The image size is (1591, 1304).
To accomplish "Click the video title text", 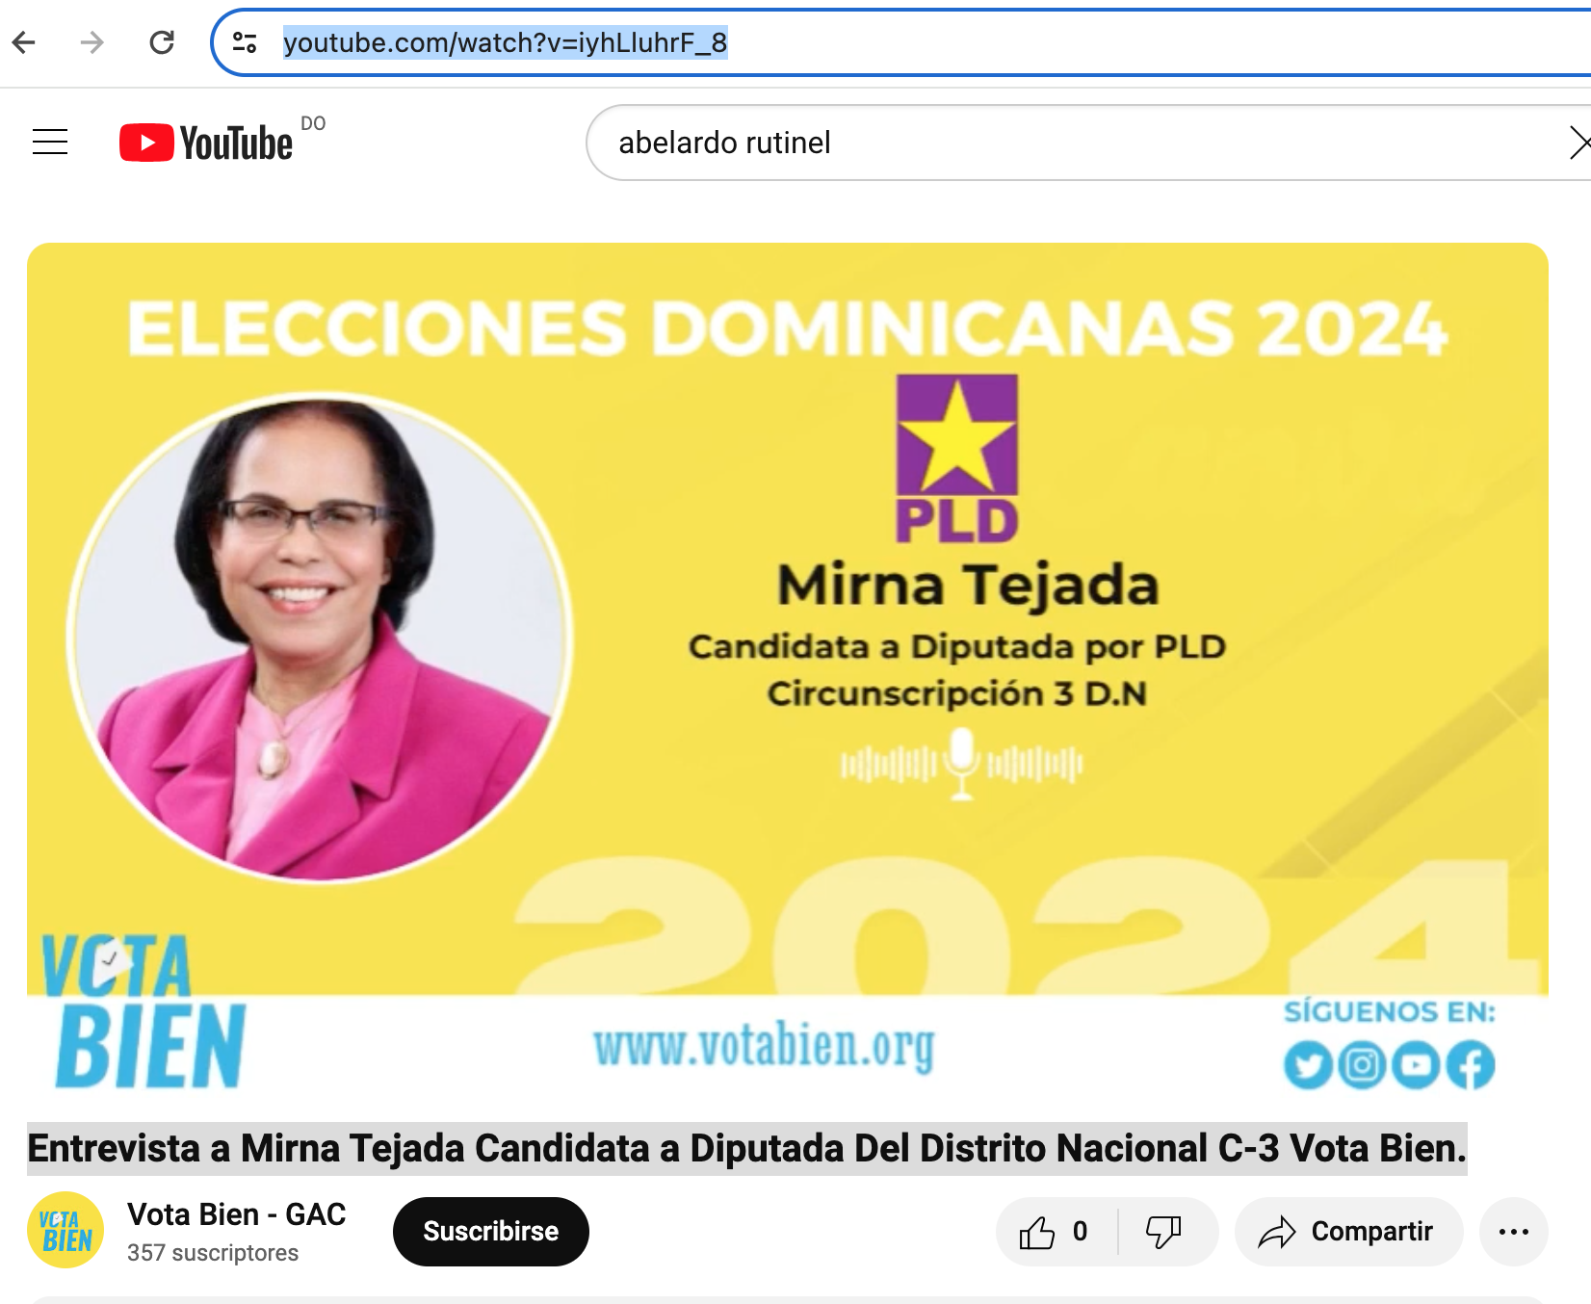I will point(747,1148).
